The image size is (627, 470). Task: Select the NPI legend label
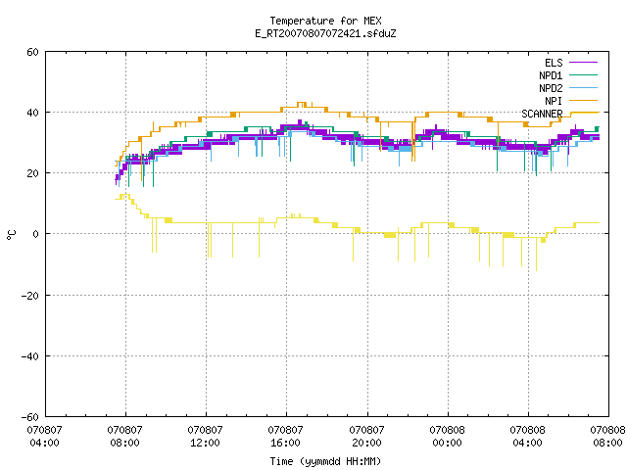554,101
